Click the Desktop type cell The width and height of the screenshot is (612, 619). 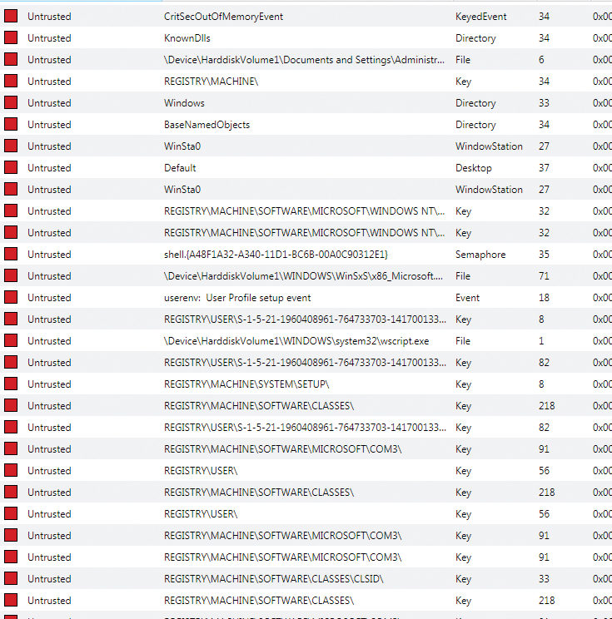tap(473, 168)
